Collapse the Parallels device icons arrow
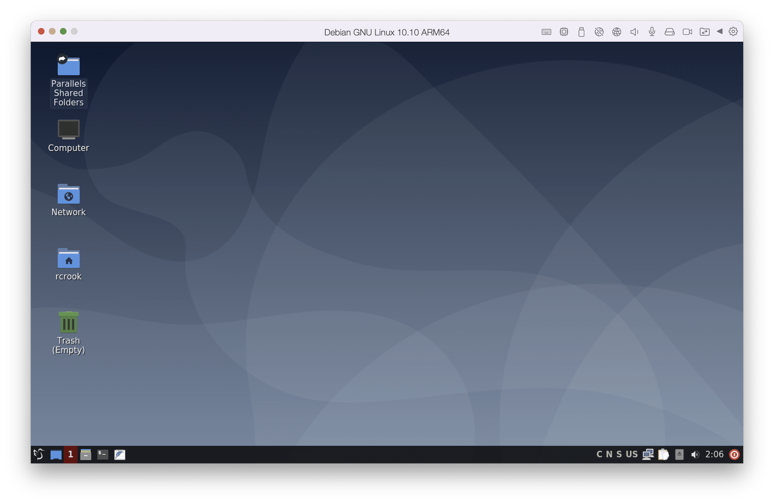The height and width of the screenshot is (504, 774). (720, 32)
